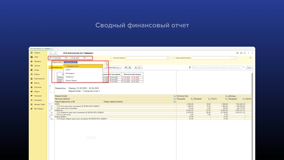
Task: Click the Сформировать button
Action: (x=56, y=67)
